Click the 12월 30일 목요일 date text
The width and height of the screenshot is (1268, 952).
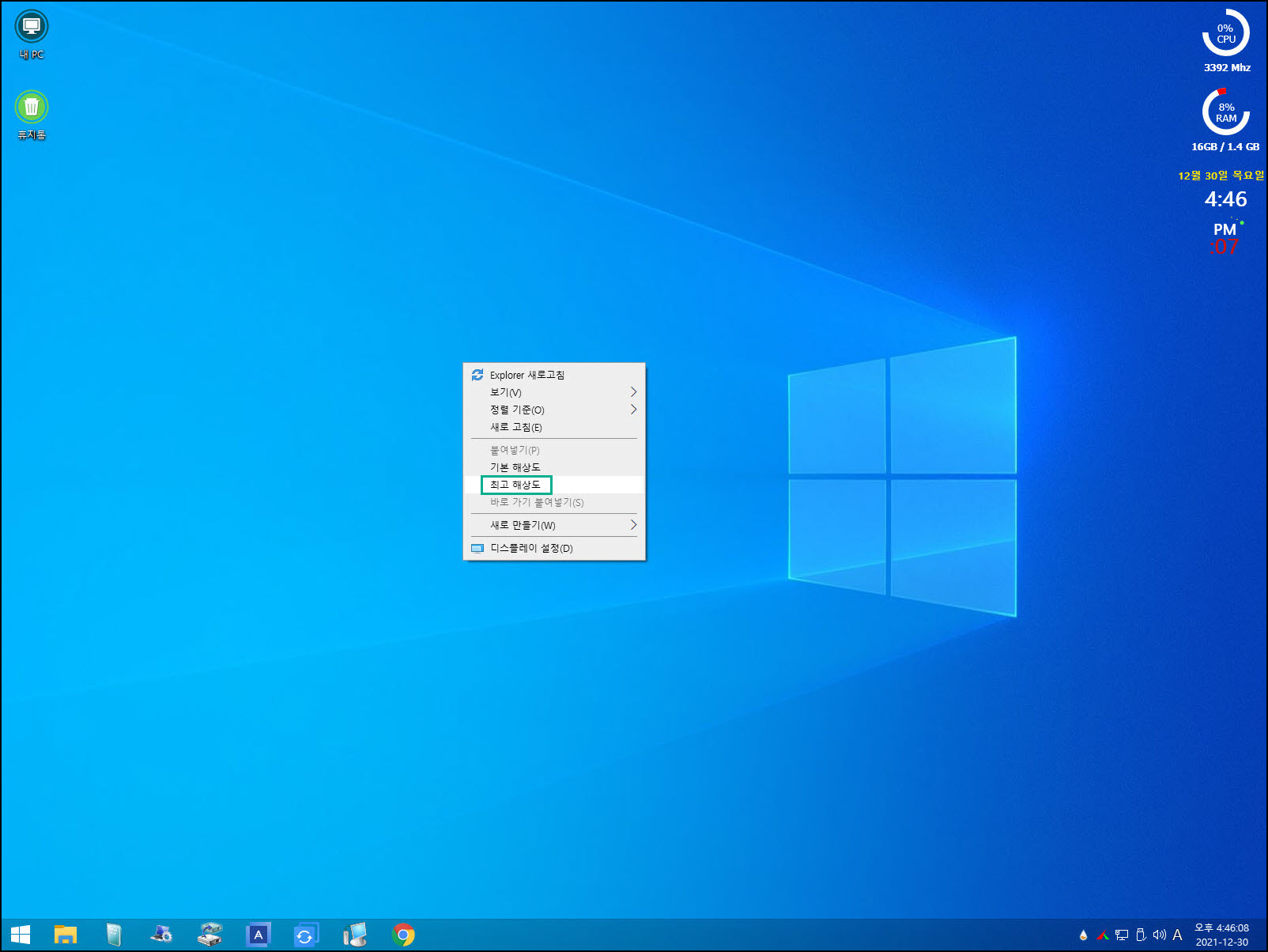1221,176
